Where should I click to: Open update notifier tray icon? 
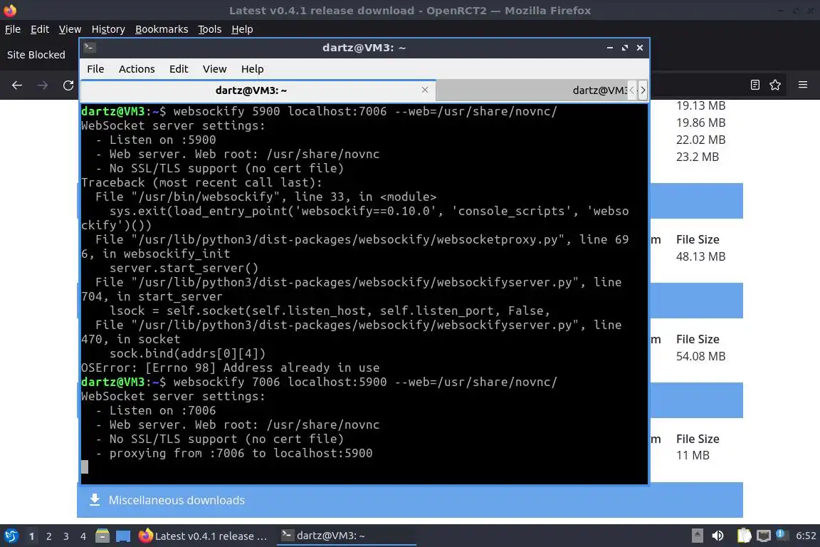[x=781, y=534]
